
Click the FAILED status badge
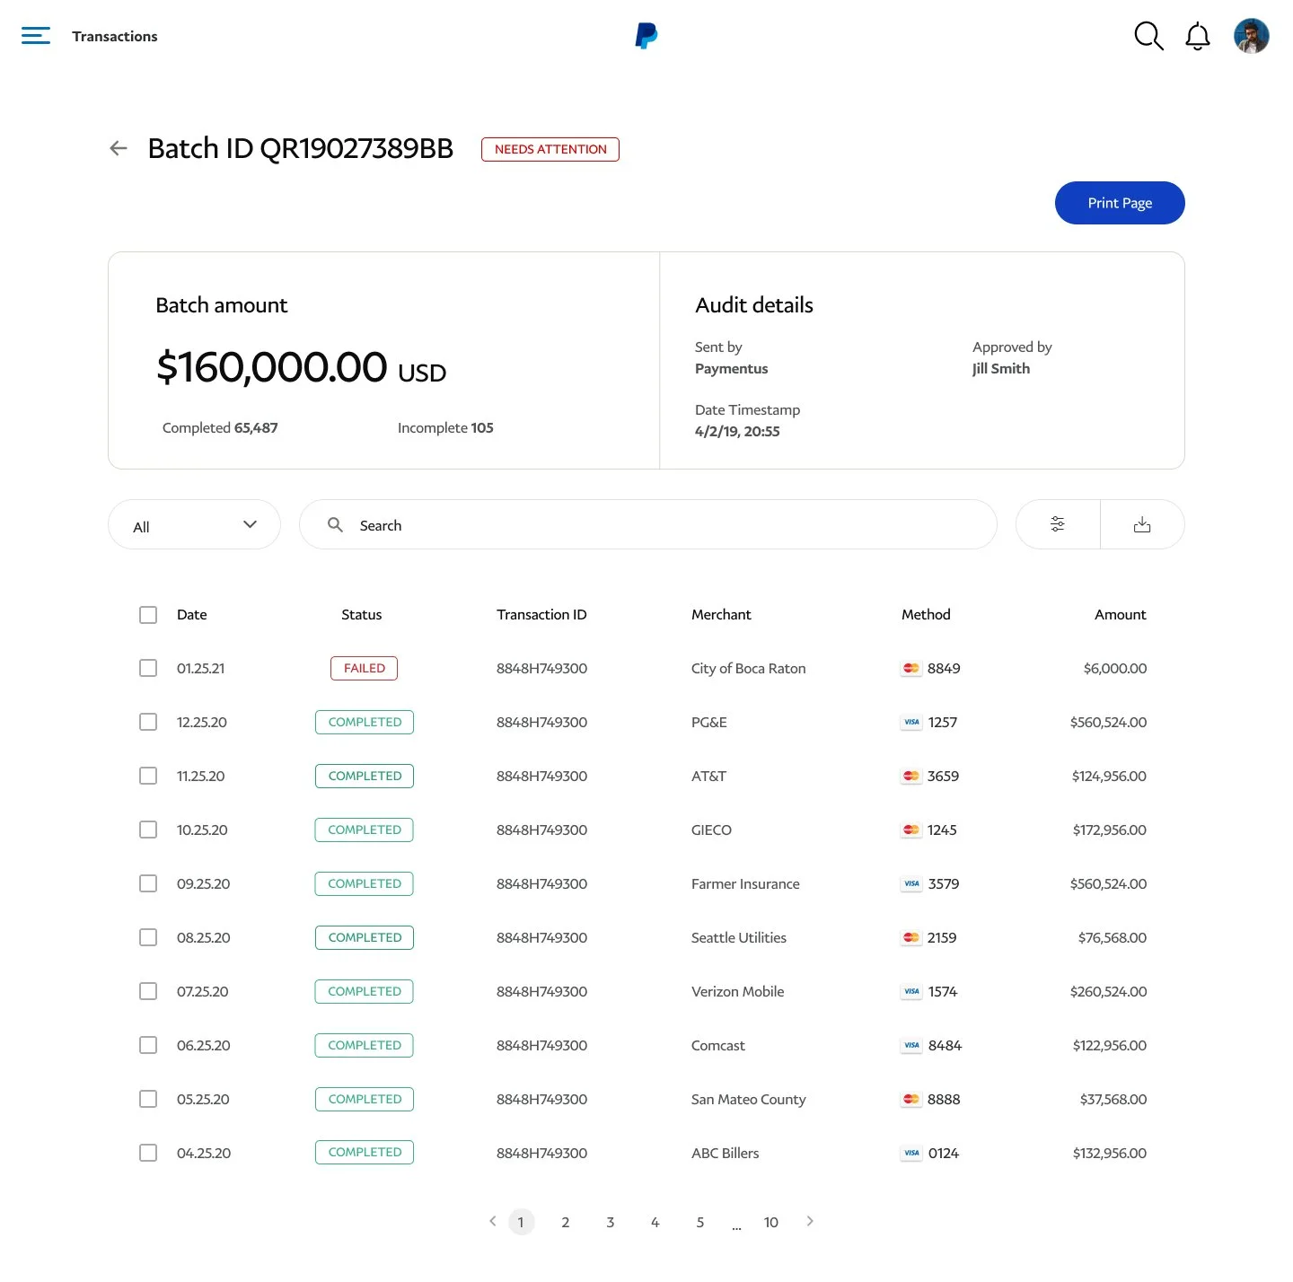pyautogui.click(x=365, y=668)
